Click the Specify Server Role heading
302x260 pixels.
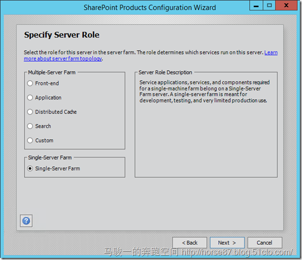pyautogui.click(x=62, y=35)
